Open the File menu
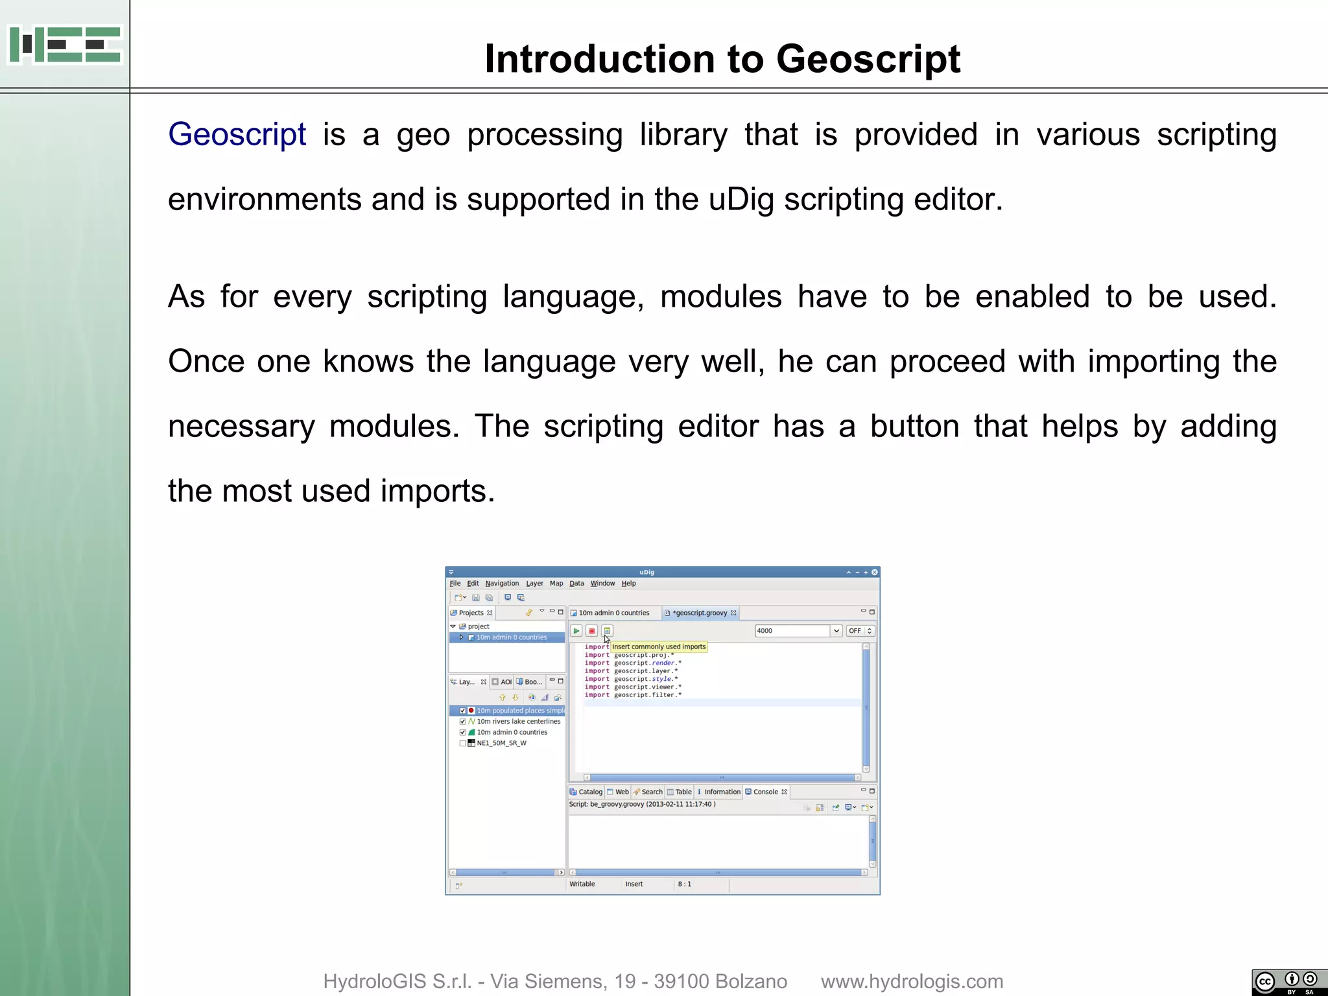Viewport: 1328px width, 996px height. [455, 584]
